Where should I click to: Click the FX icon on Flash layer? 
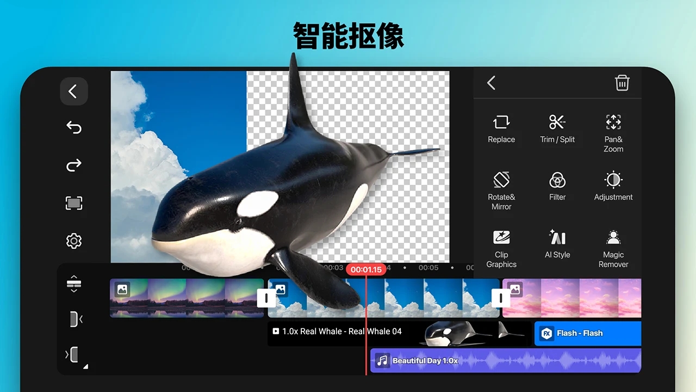click(x=546, y=333)
